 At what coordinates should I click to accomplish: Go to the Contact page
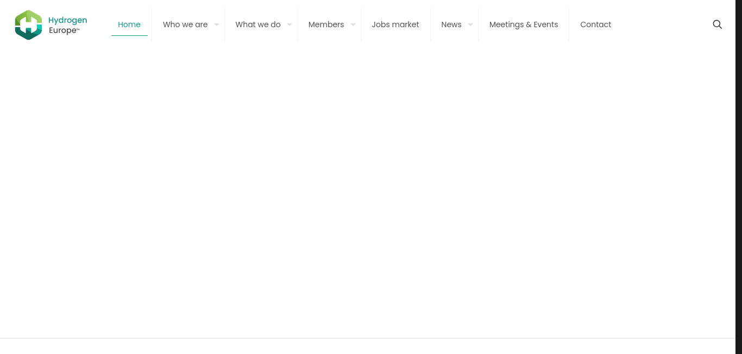596,24
